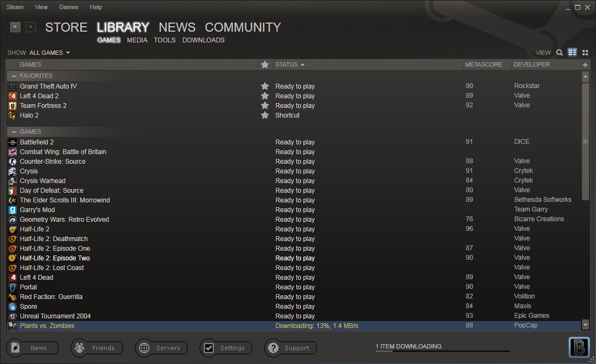Switch to the DOWNLOADS tab
The width and height of the screenshot is (596, 364).
click(x=203, y=40)
